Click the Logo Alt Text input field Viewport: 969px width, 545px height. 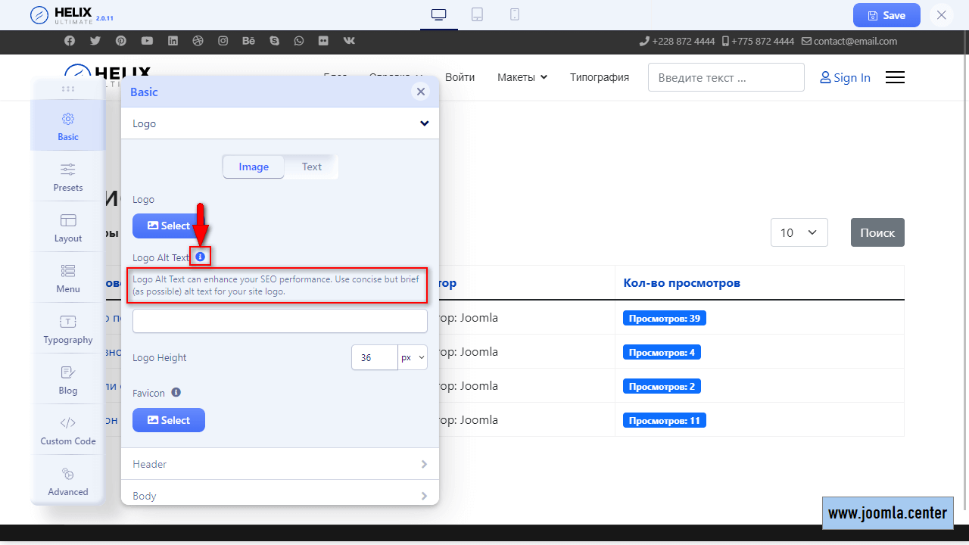click(x=280, y=321)
